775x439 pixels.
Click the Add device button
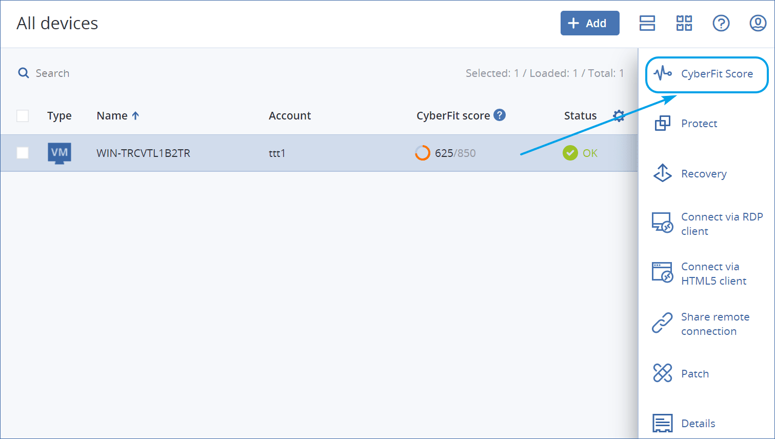tap(590, 23)
